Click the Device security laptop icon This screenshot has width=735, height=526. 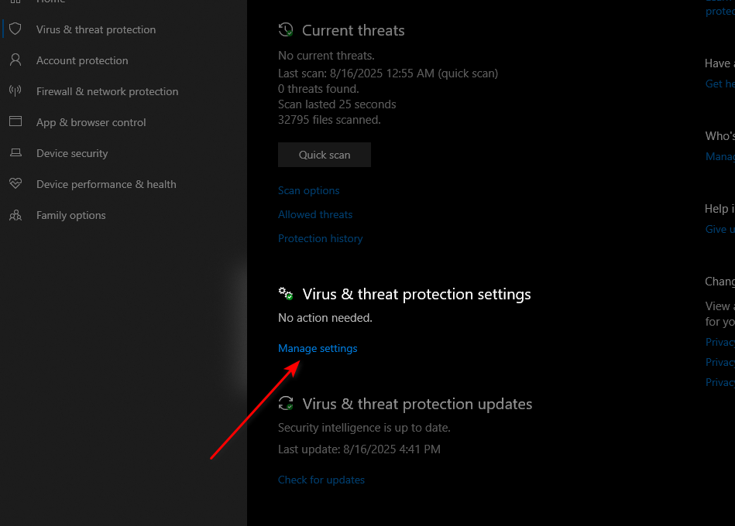pos(15,153)
